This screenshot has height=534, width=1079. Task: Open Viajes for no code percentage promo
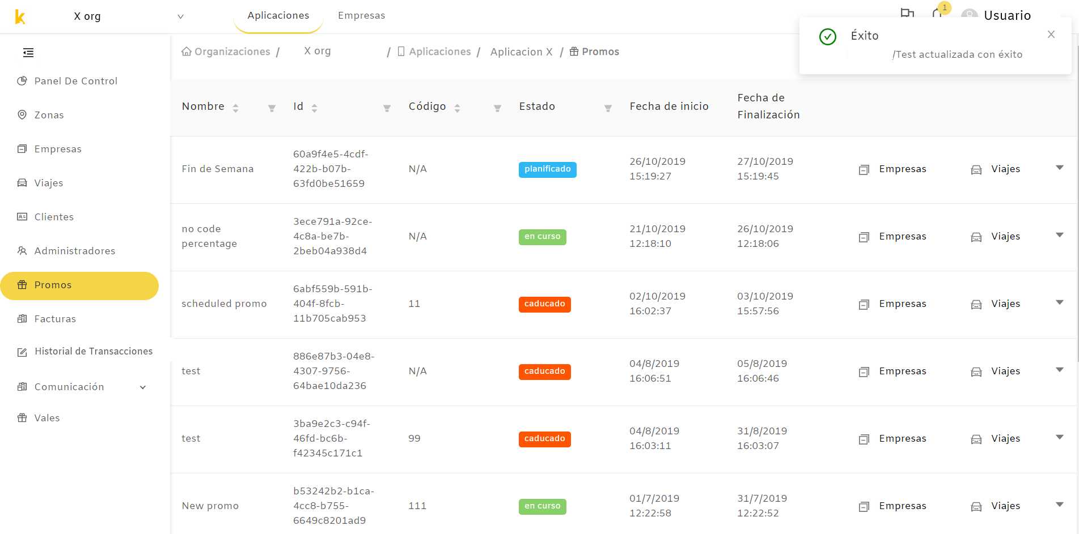click(996, 236)
